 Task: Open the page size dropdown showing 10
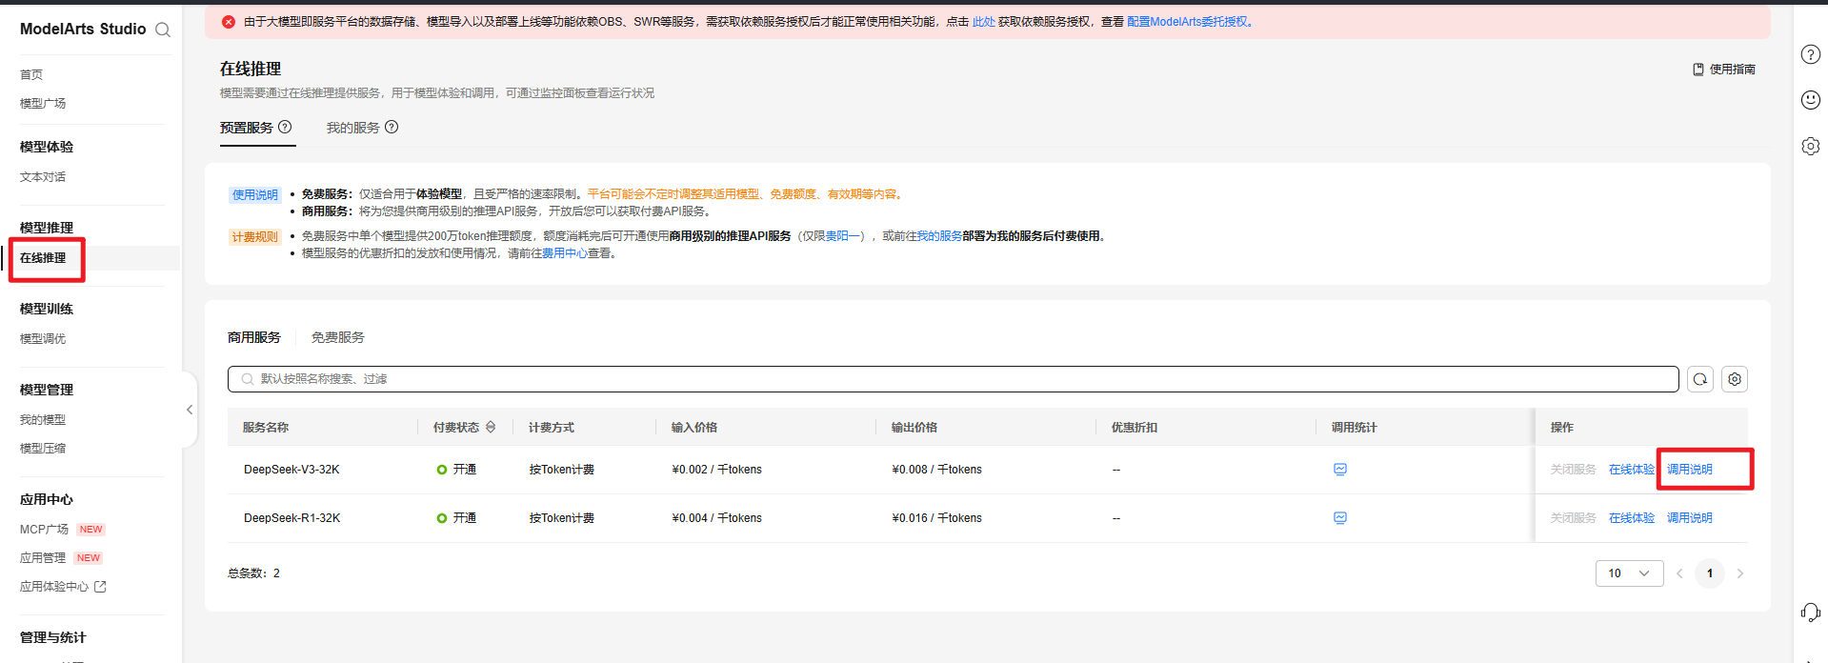pyautogui.click(x=1629, y=573)
